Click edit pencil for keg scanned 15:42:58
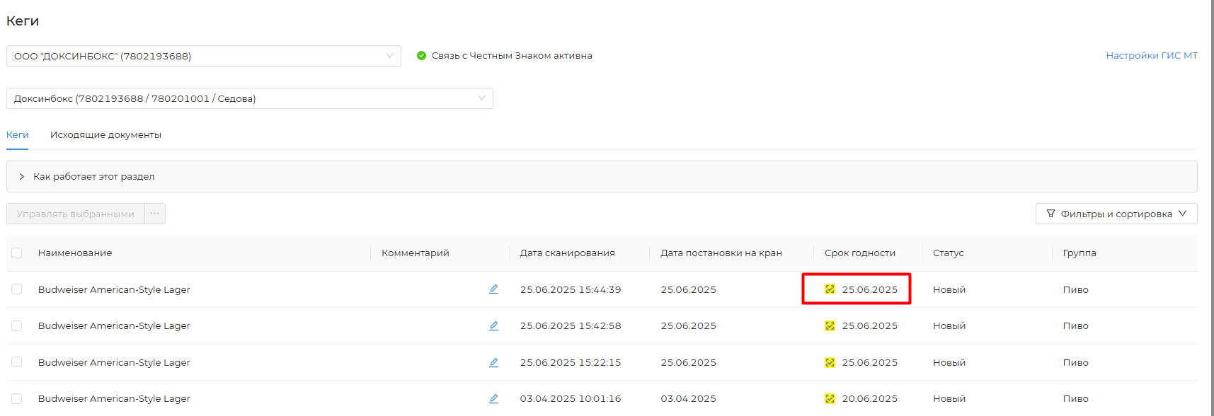This screenshot has width=1214, height=416. 493,326
